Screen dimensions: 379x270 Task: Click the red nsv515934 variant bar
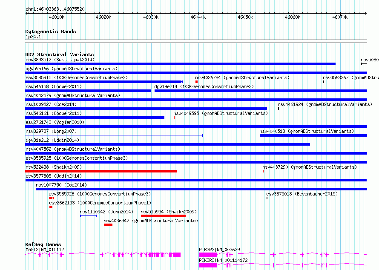coord(163,216)
